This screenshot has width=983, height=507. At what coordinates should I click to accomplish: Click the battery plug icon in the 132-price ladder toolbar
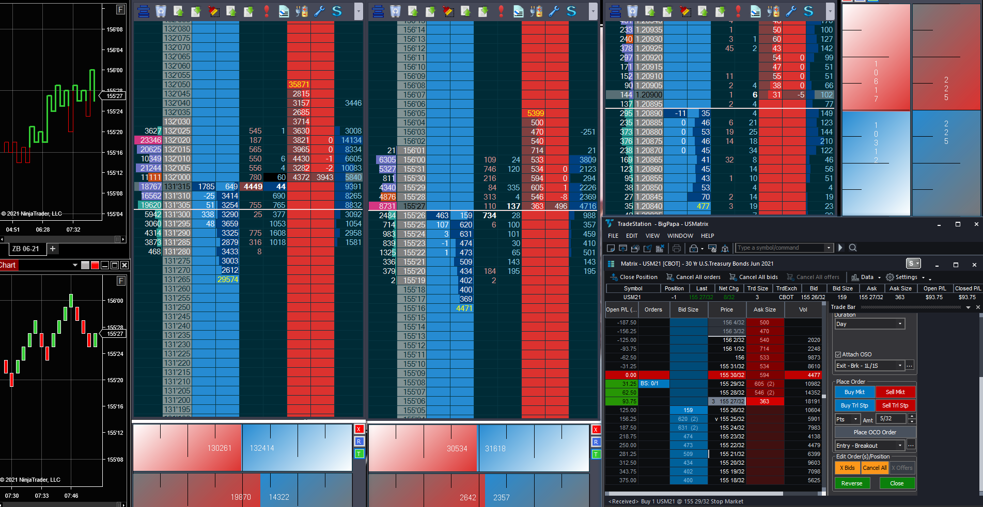[302, 11]
